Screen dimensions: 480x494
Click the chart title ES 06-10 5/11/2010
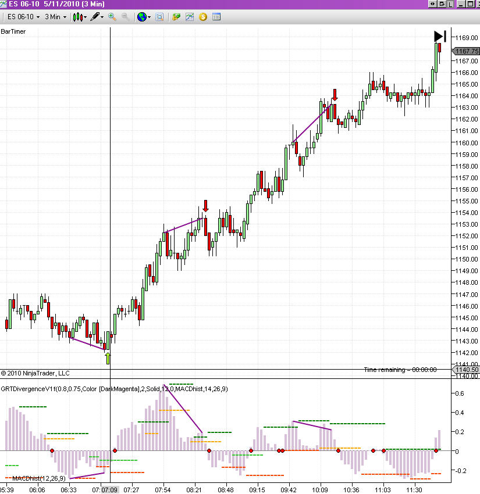56,4
